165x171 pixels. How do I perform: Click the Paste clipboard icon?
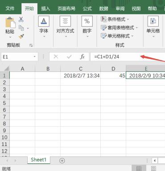click(x=10, y=22)
